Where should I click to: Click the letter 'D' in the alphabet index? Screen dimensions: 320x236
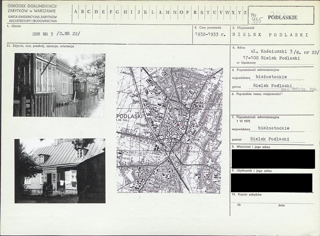point(96,12)
